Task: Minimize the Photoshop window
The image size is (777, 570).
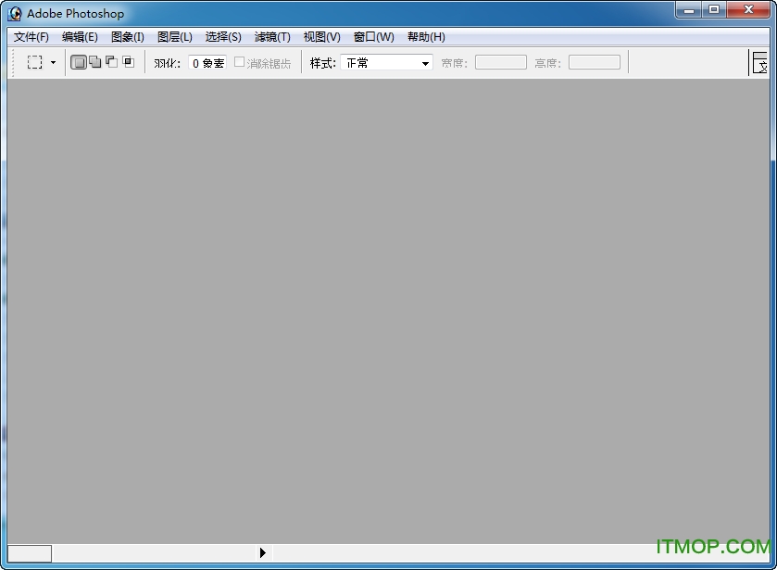Action: [x=687, y=10]
